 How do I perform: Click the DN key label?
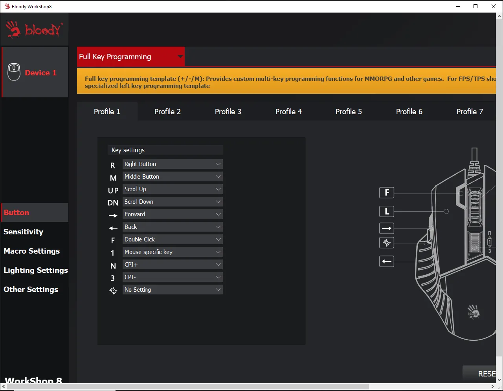click(113, 203)
